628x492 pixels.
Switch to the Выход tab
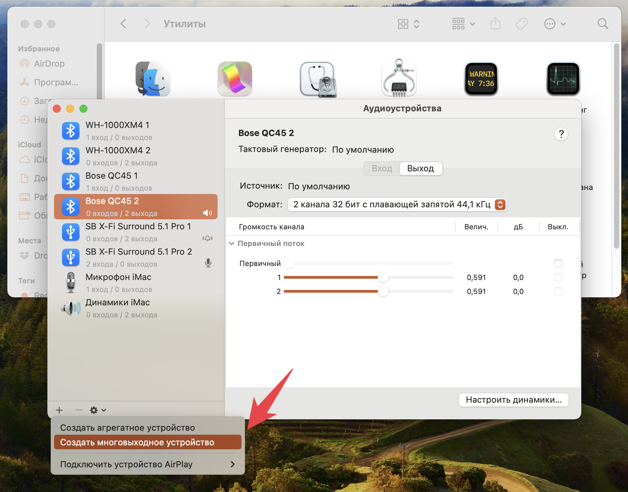click(421, 168)
